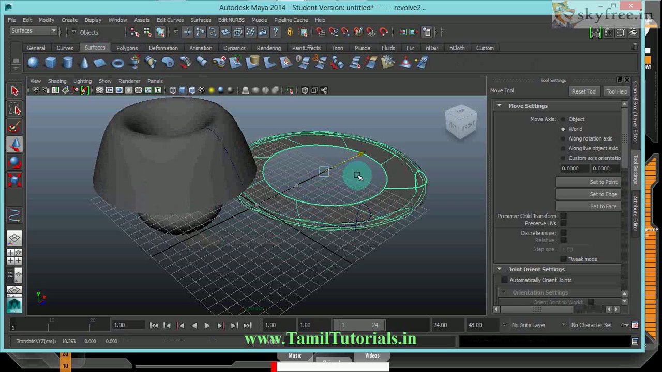
Task: Open the script editor icon
Action: pyautogui.click(x=635, y=341)
